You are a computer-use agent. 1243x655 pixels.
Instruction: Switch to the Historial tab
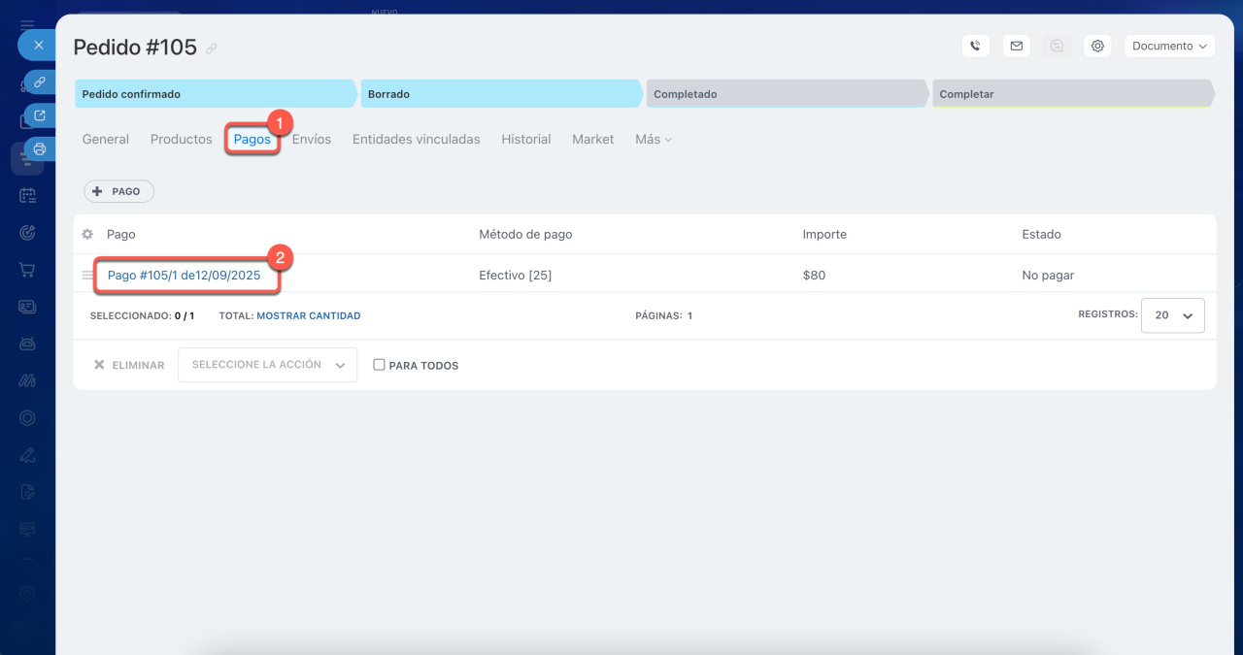coord(525,140)
